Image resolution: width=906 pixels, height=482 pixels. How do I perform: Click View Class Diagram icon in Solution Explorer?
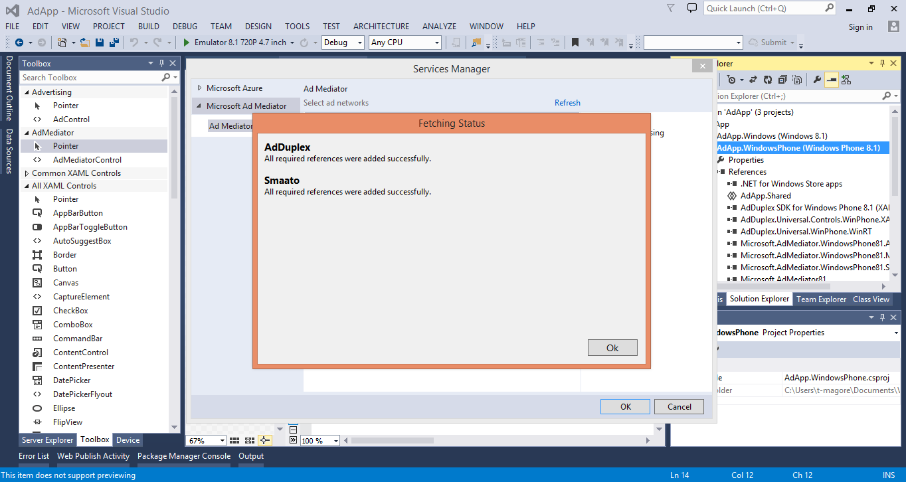[846, 80]
